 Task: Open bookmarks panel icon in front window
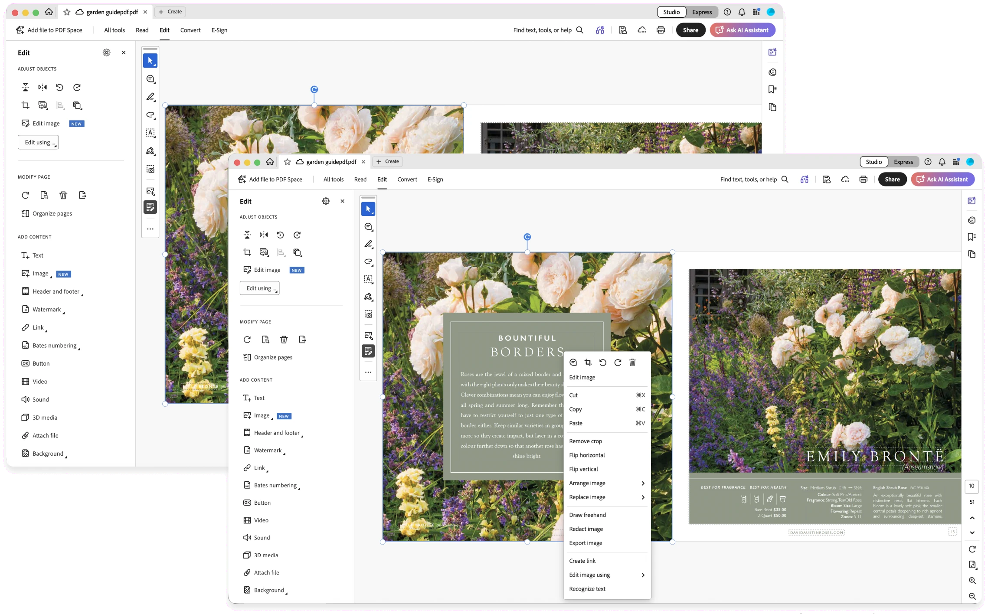click(972, 237)
